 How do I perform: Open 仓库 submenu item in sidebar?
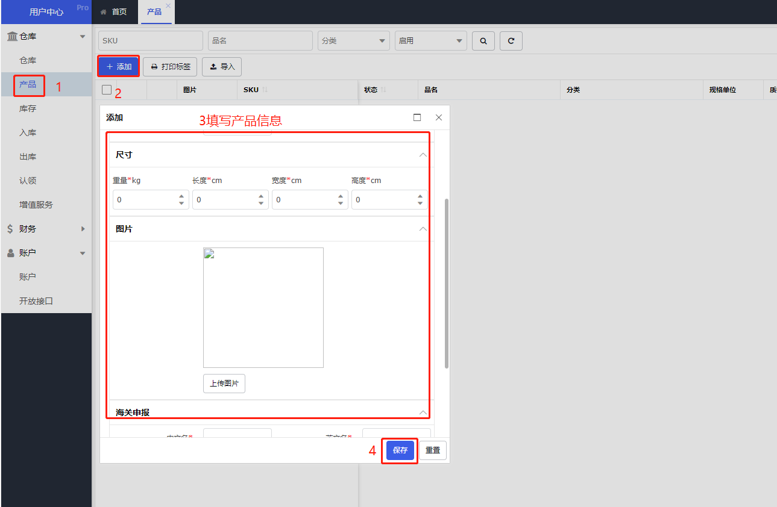click(46, 60)
